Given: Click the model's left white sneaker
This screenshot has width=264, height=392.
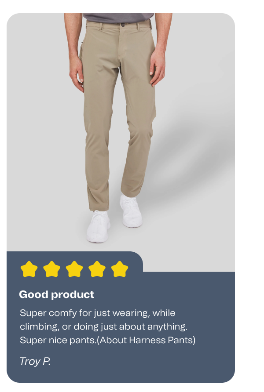Looking at the screenshot, I should tap(131, 211).
